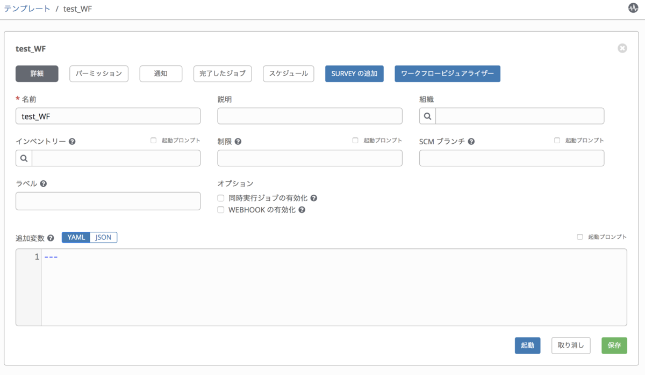Show help tooltip for 追加変数
The height and width of the screenshot is (375, 645).
51,238
